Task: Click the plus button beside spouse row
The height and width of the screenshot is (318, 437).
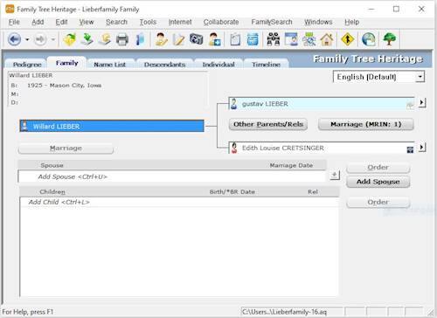Action: click(335, 175)
